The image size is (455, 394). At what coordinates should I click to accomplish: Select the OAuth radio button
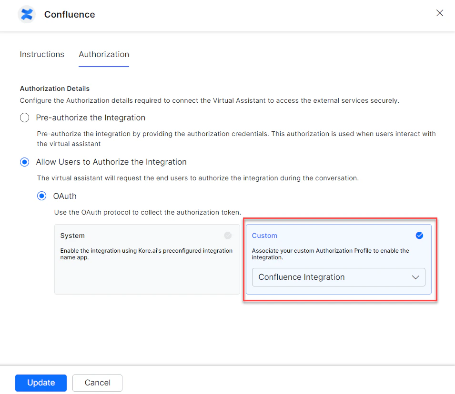[x=41, y=196]
